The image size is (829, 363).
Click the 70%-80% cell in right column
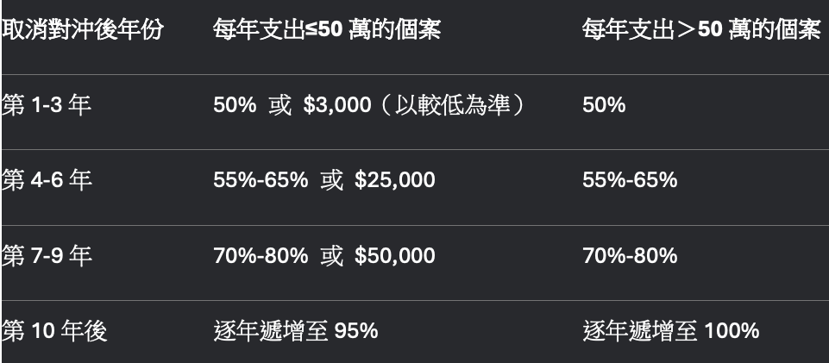(x=630, y=256)
